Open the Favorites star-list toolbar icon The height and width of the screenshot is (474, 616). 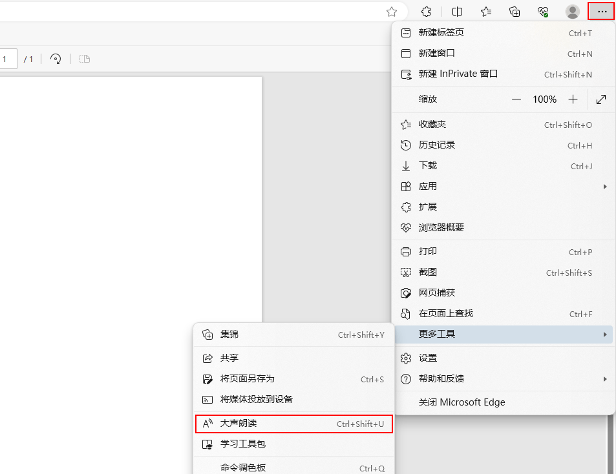486,12
